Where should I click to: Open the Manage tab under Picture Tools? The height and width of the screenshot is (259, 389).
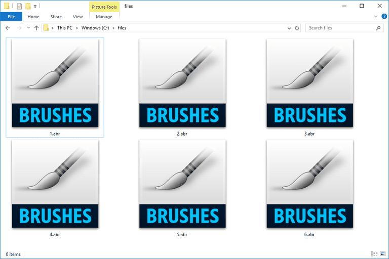click(x=104, y=17)
